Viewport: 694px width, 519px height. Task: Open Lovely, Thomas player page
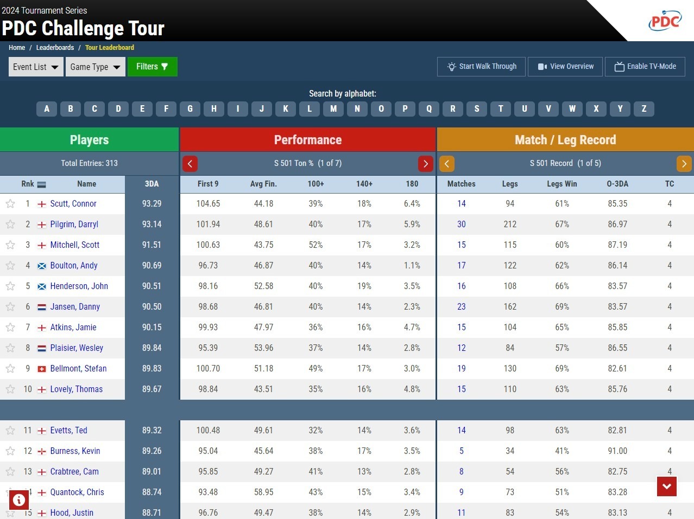(x=77, y=389)
